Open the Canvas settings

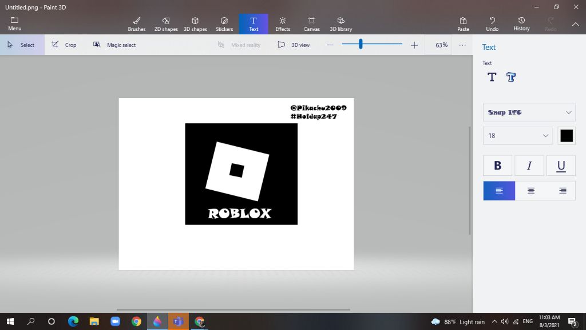pos(312,24)
